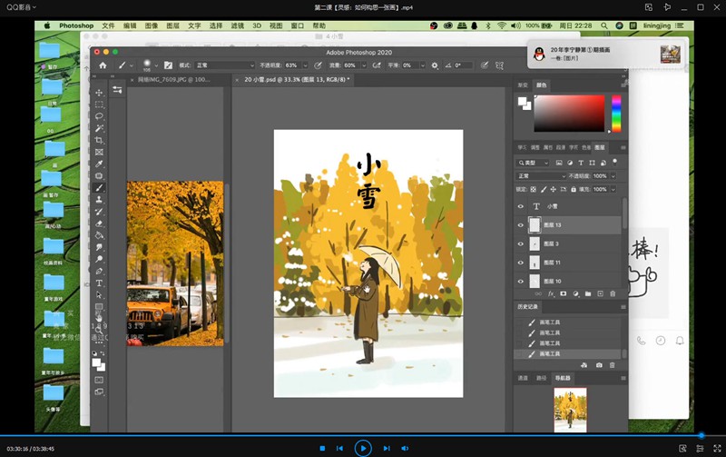
Task: Select the Move tool in the toolbar
Action: [99, 93]
